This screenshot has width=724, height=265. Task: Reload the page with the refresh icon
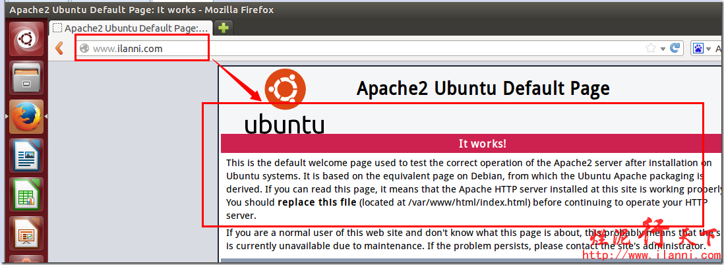(x=675, y=48)
